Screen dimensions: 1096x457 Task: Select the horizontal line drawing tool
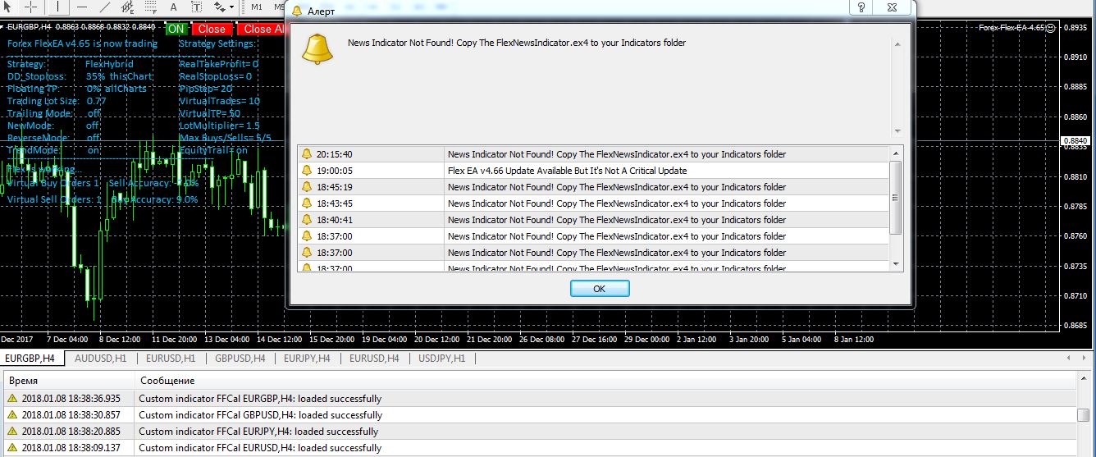click(82, 7)
